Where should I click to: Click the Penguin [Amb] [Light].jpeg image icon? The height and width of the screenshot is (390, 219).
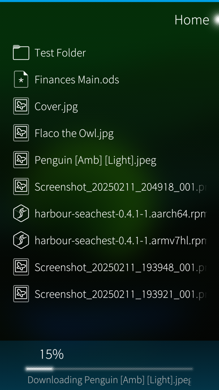tap(21, 160)
